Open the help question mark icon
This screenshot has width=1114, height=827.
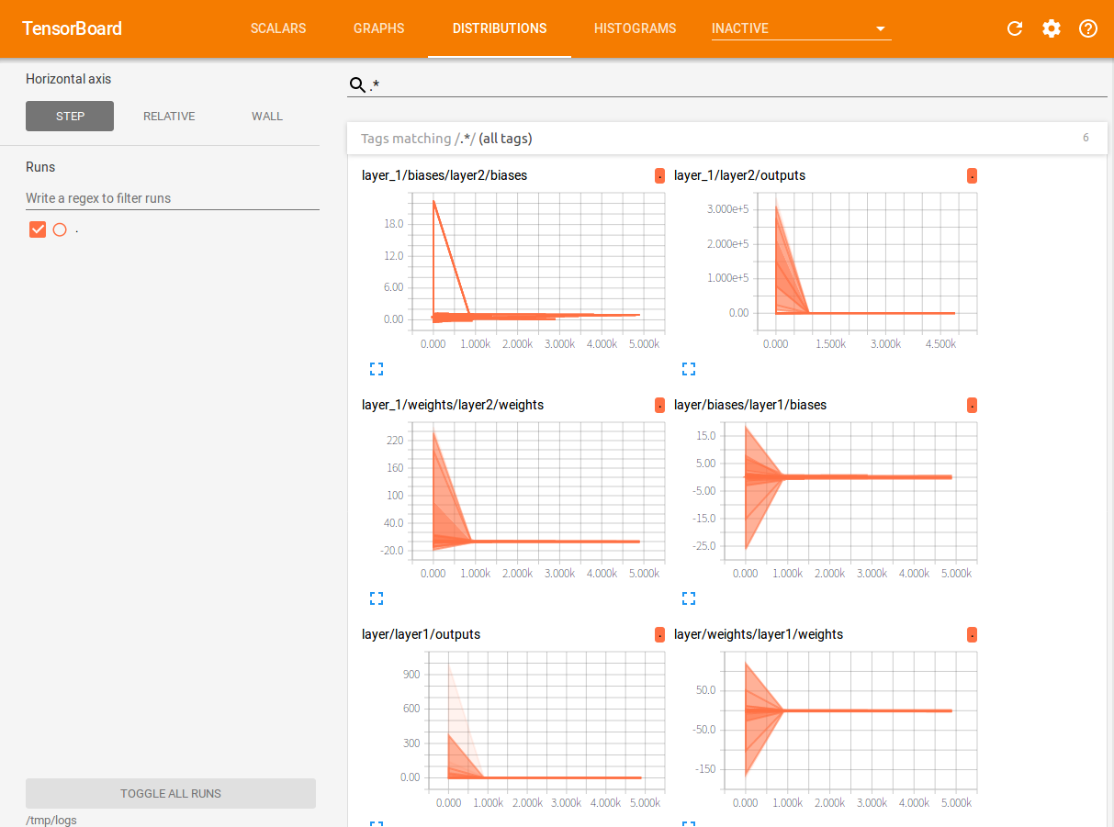click(1088, 28)
